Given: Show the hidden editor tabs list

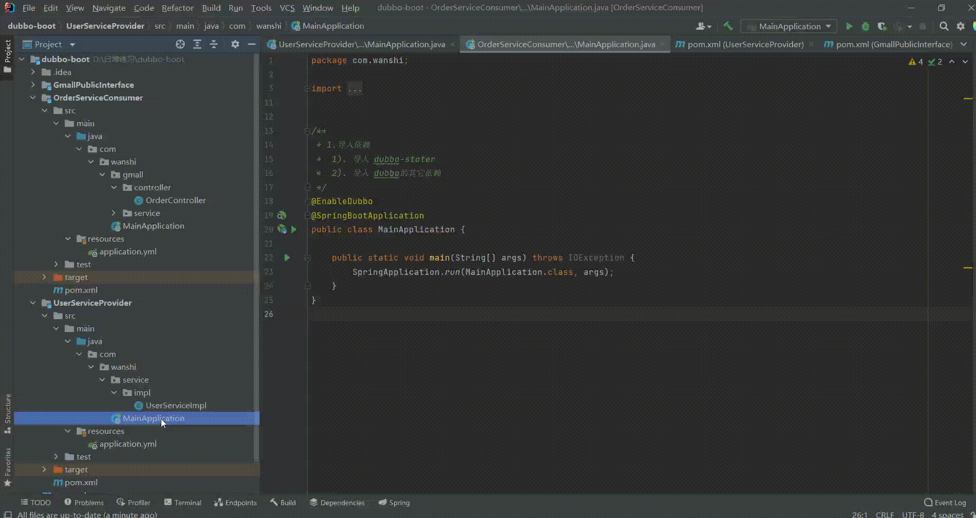Looking at the screenshot, I should pyautogui.click(x=964, y=45).
